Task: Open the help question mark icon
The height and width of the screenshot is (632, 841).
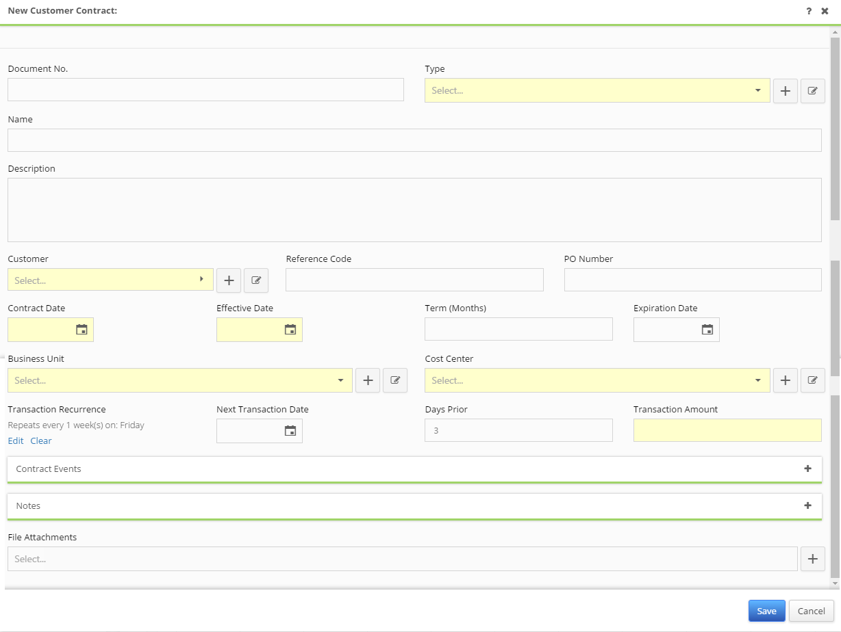Action: (x=808, y=11)
